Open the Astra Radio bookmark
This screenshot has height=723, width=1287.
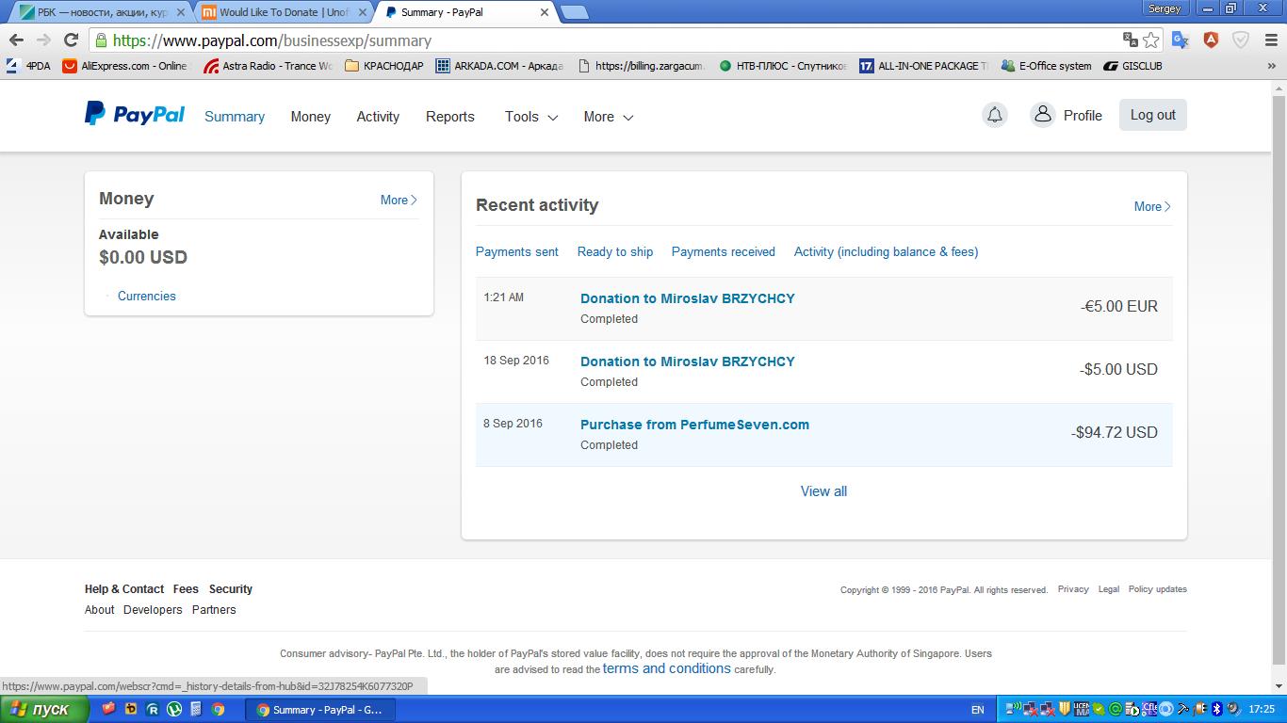click(x=269, y=66)
